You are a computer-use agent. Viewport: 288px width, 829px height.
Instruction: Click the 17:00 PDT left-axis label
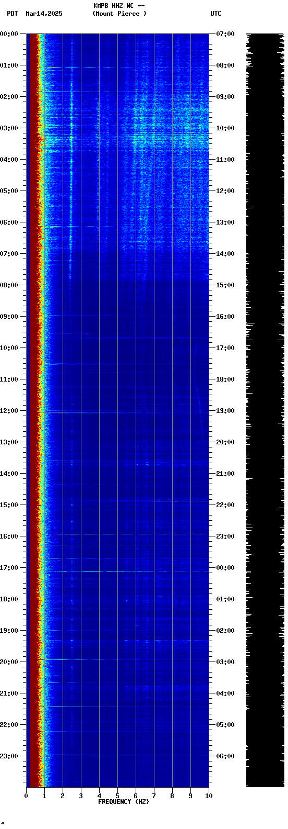pyautogui.click(x=9, y=568)
